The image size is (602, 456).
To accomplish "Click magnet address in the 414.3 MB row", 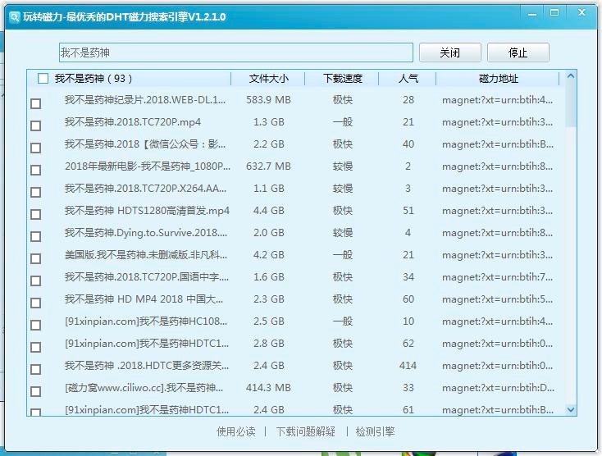I will point(498,388).
